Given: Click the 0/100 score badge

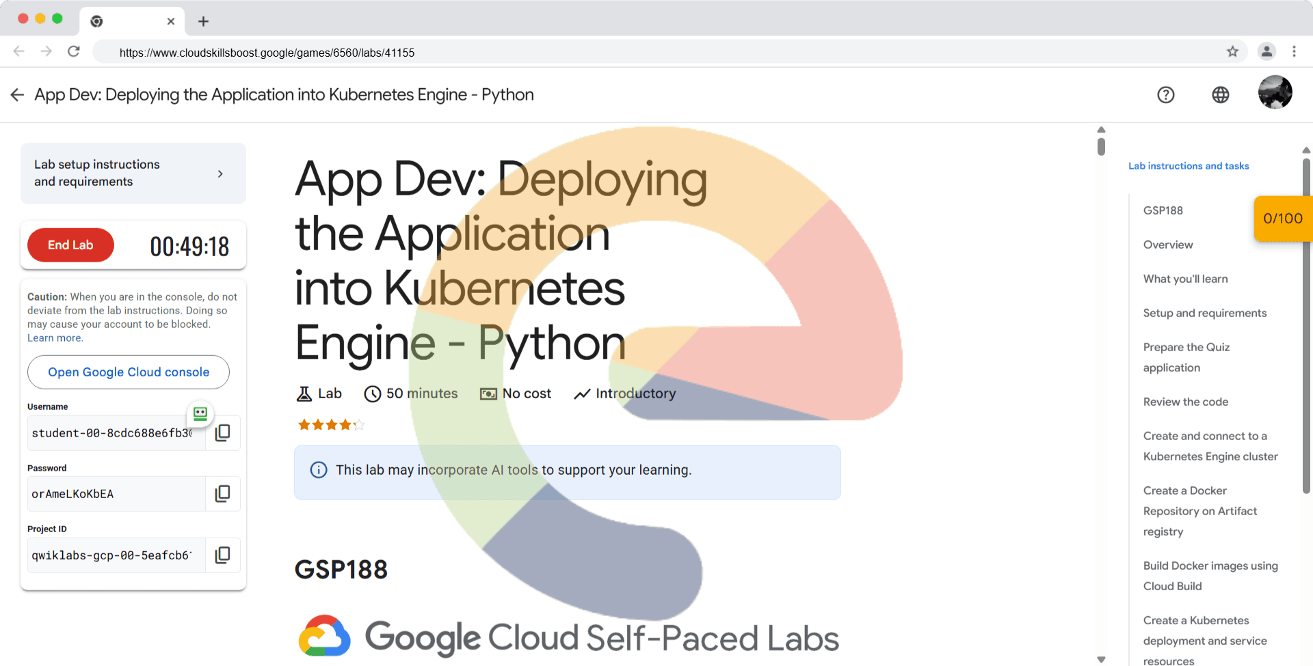Looking at the screenshot, I should pyautogui.click(x=1283, y=219).
